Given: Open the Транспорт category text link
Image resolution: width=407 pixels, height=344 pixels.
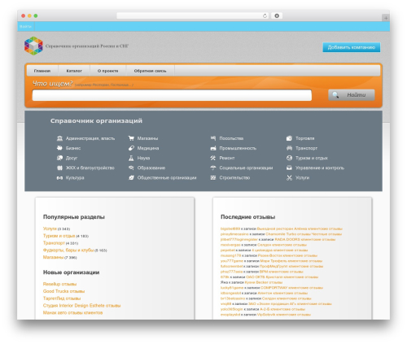Looking at the screenshot, I should pos(306,148).
